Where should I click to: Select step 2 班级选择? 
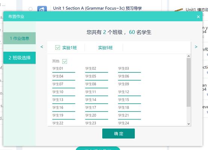coord(20,58)
